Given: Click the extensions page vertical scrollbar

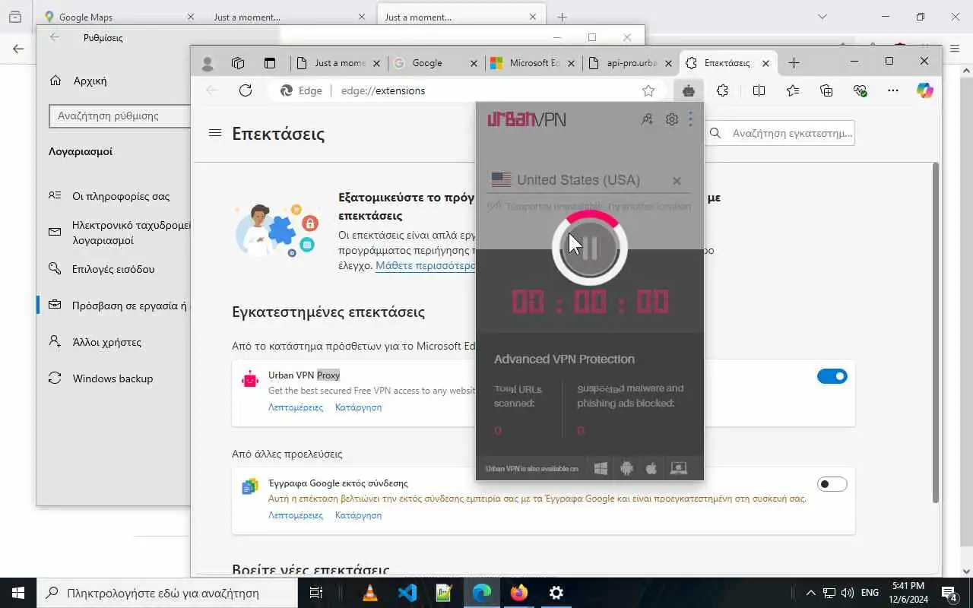Looking at the screenshot, I should tap(936, 332).
